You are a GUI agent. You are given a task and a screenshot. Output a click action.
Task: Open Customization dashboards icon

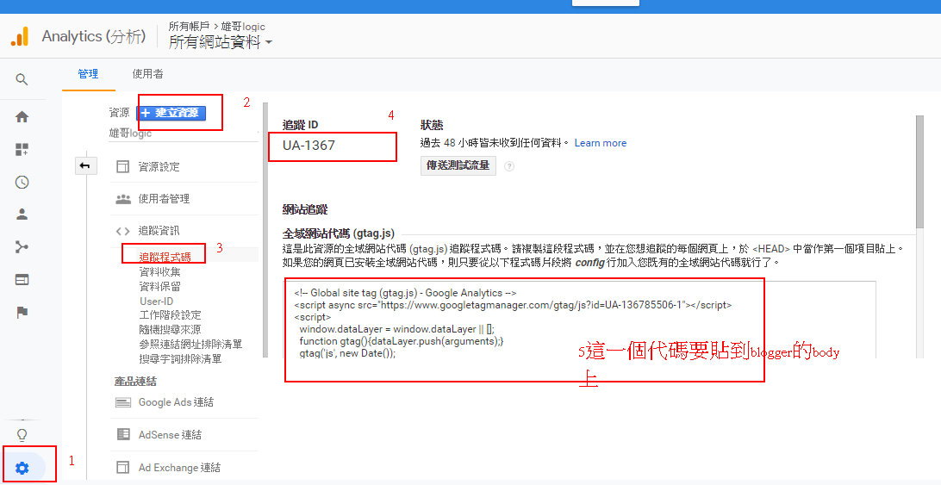(22, 149)
